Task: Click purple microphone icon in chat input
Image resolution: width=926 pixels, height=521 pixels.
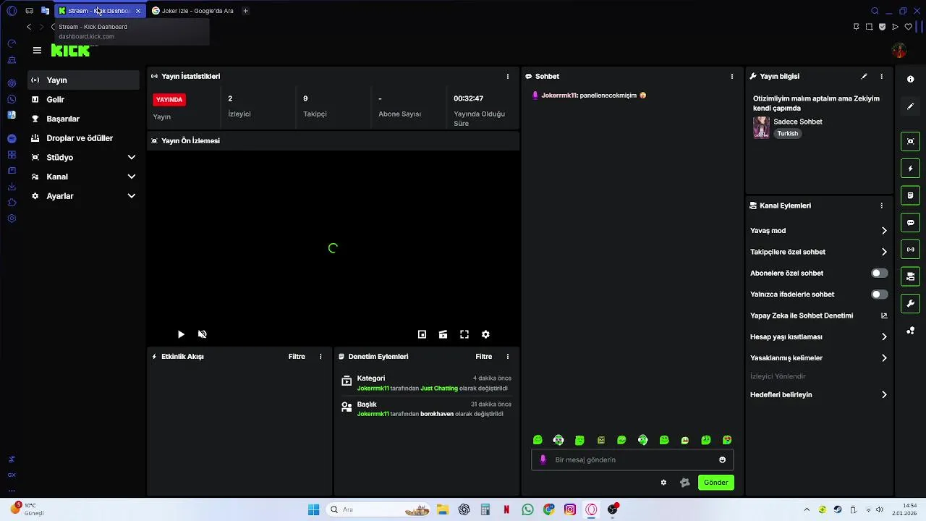Action: [x=543, y=459]
